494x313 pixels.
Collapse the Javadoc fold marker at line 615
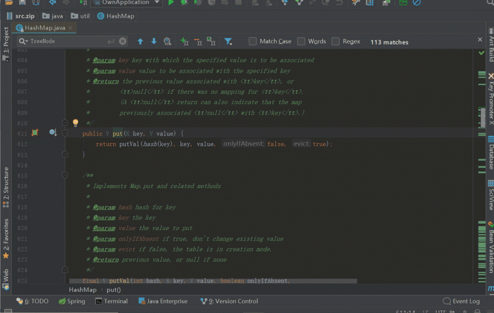(65, 175)
